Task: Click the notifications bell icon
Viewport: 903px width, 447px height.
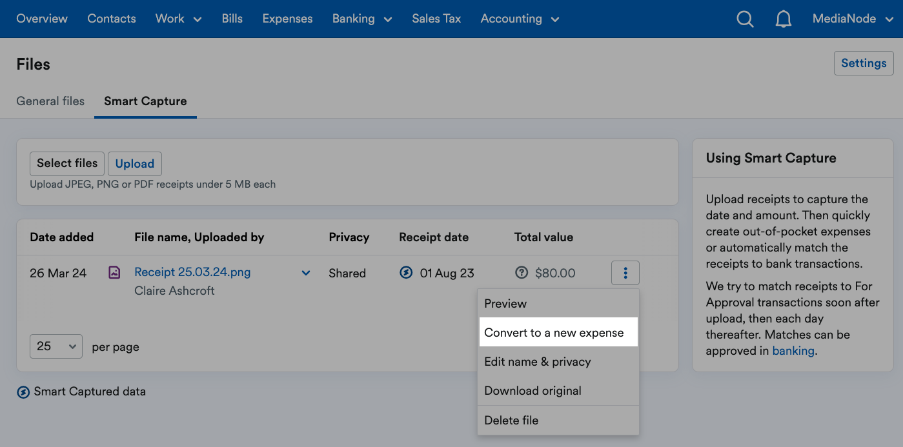Action: click(784, 19)
